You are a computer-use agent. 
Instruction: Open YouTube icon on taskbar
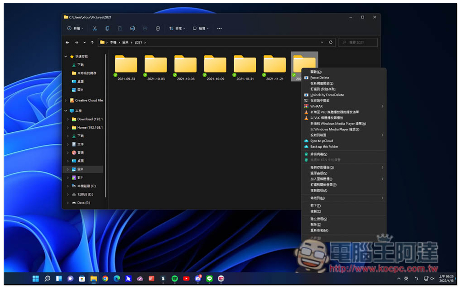[186, 279]
